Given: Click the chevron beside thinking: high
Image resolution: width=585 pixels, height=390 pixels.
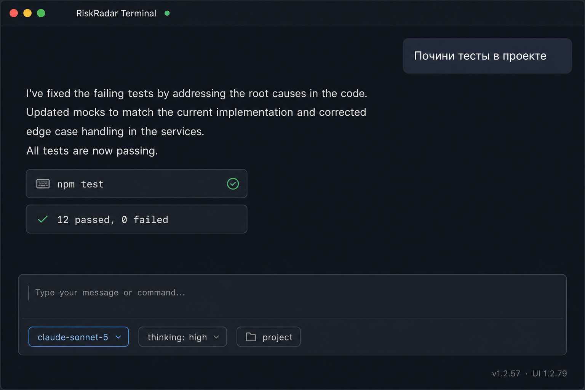Looking at the screenshot, I should (x=216, y=337).
